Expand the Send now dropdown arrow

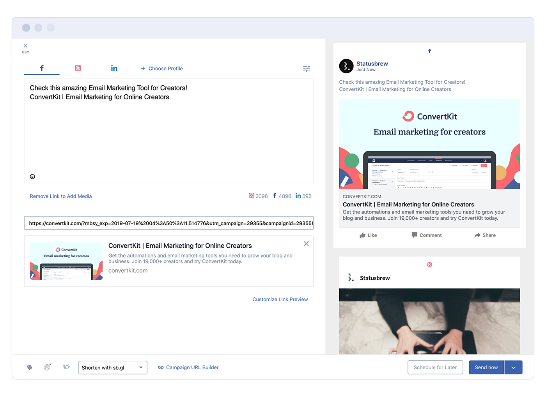pos(514,367)
